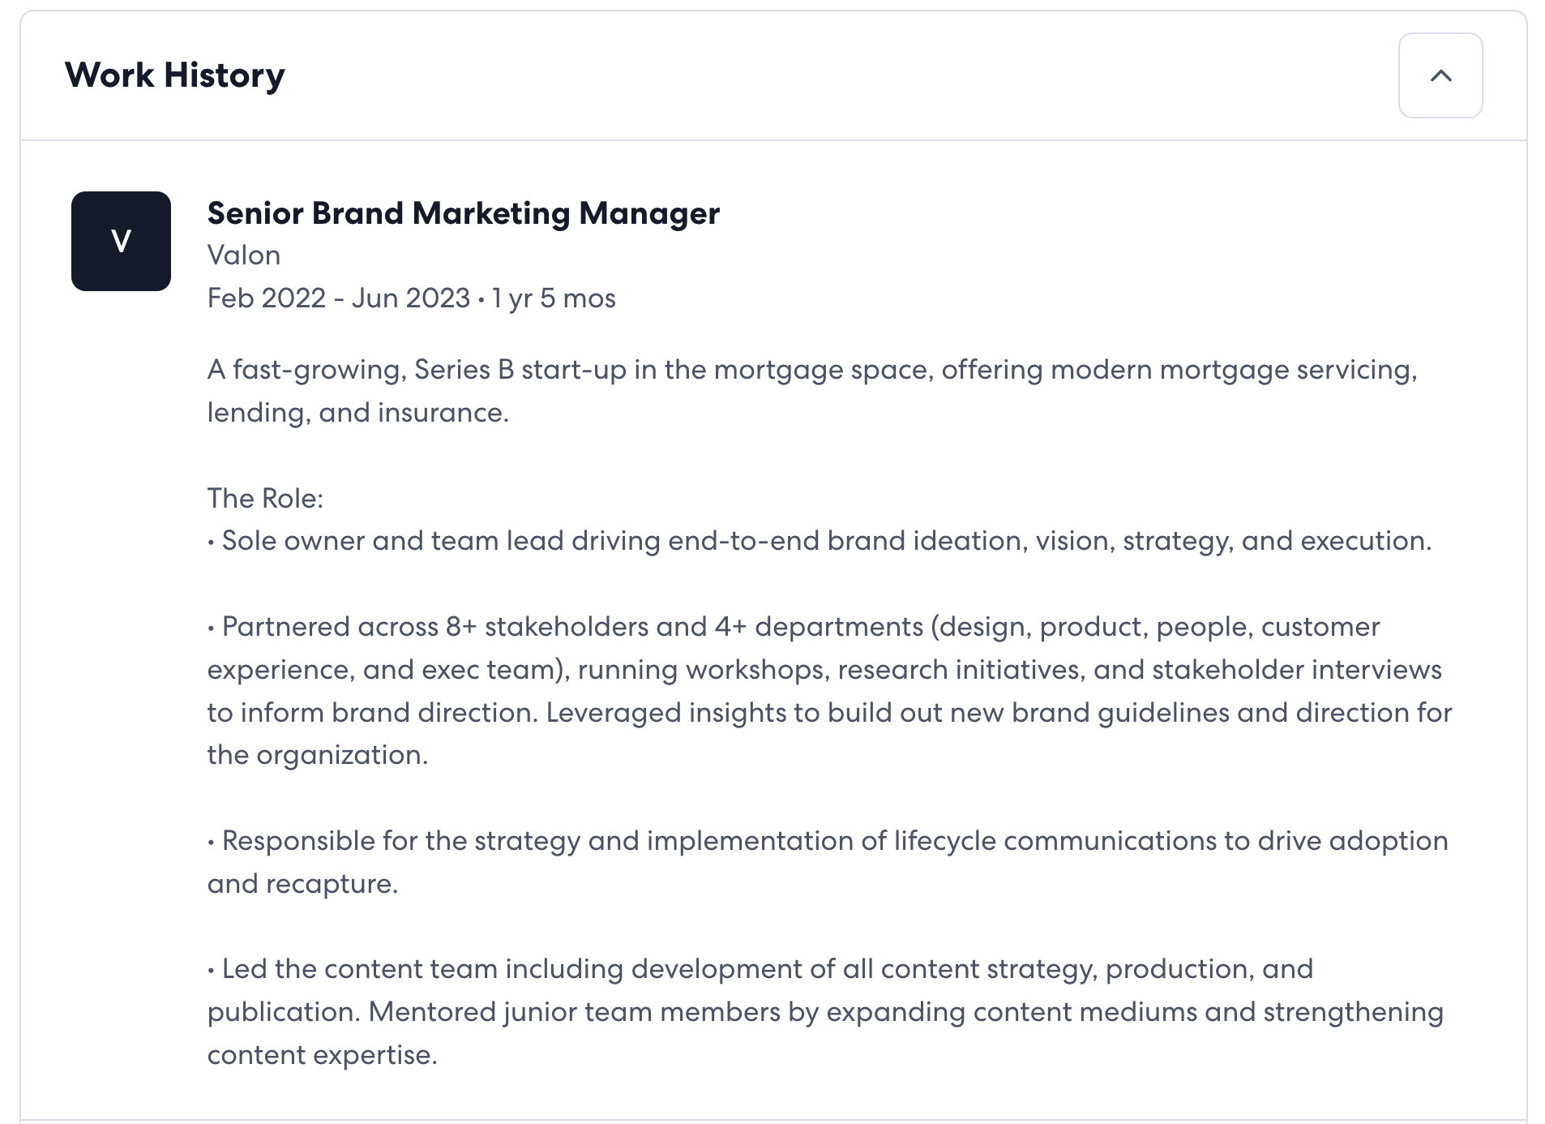Click the "1 yr 5 mos" duration text
Screen dimensions: 1545x1124
[x=554, y=298]
